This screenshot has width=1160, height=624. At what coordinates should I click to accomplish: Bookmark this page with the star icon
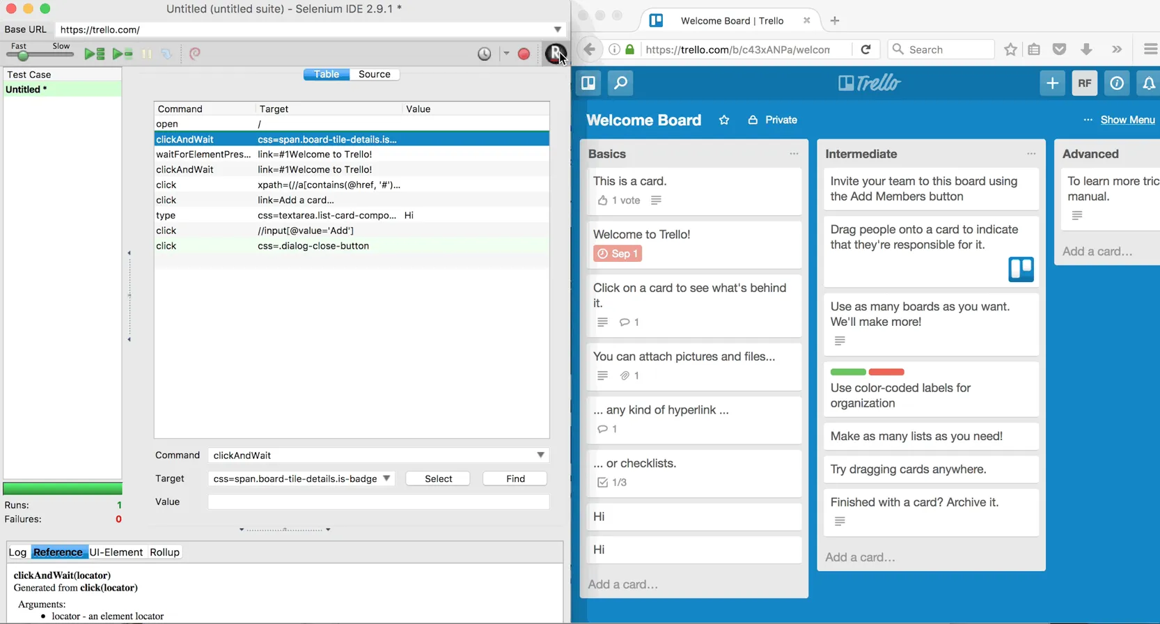tap(1010, 49)
